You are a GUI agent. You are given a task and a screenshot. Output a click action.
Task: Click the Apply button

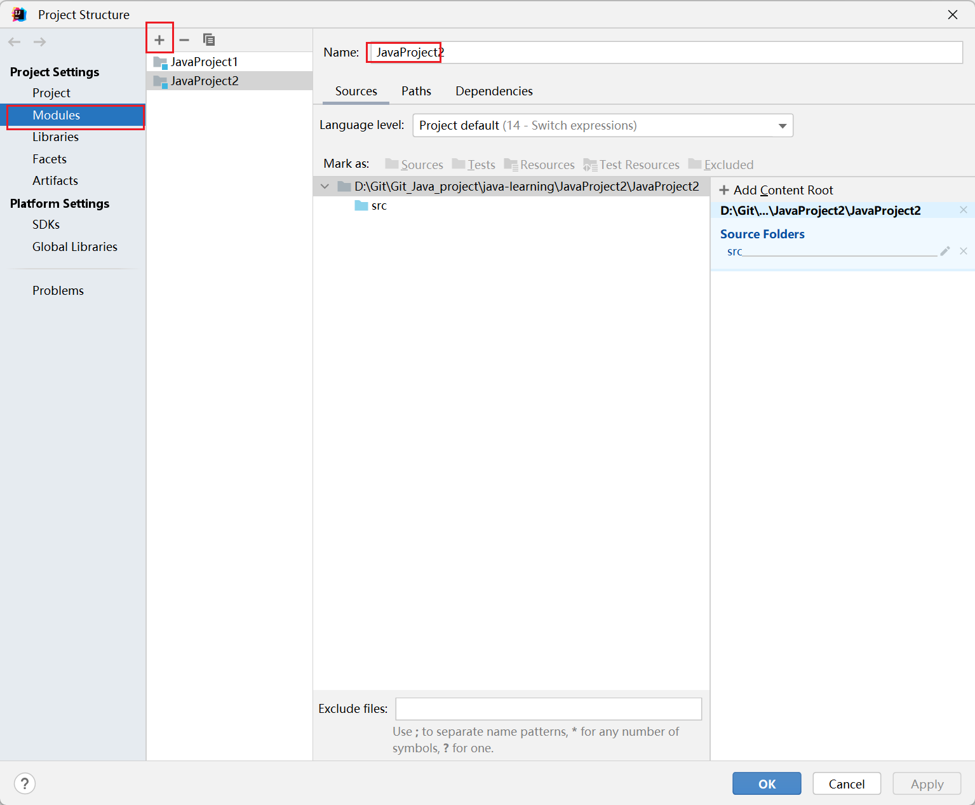click(x=927, y=783)
